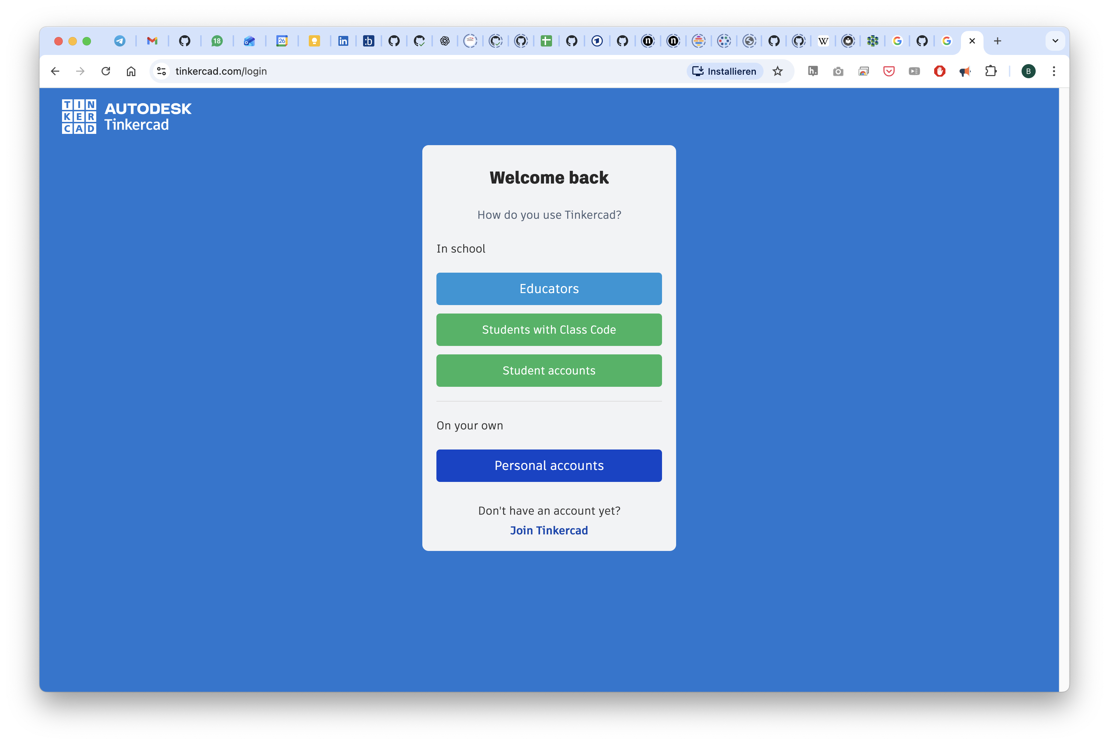Open Chrome's three-dot menu

click(1053, 71)
